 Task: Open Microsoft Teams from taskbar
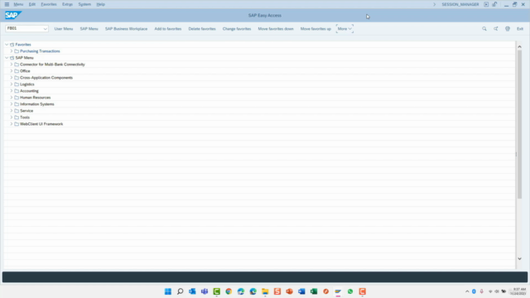point(205,291)
